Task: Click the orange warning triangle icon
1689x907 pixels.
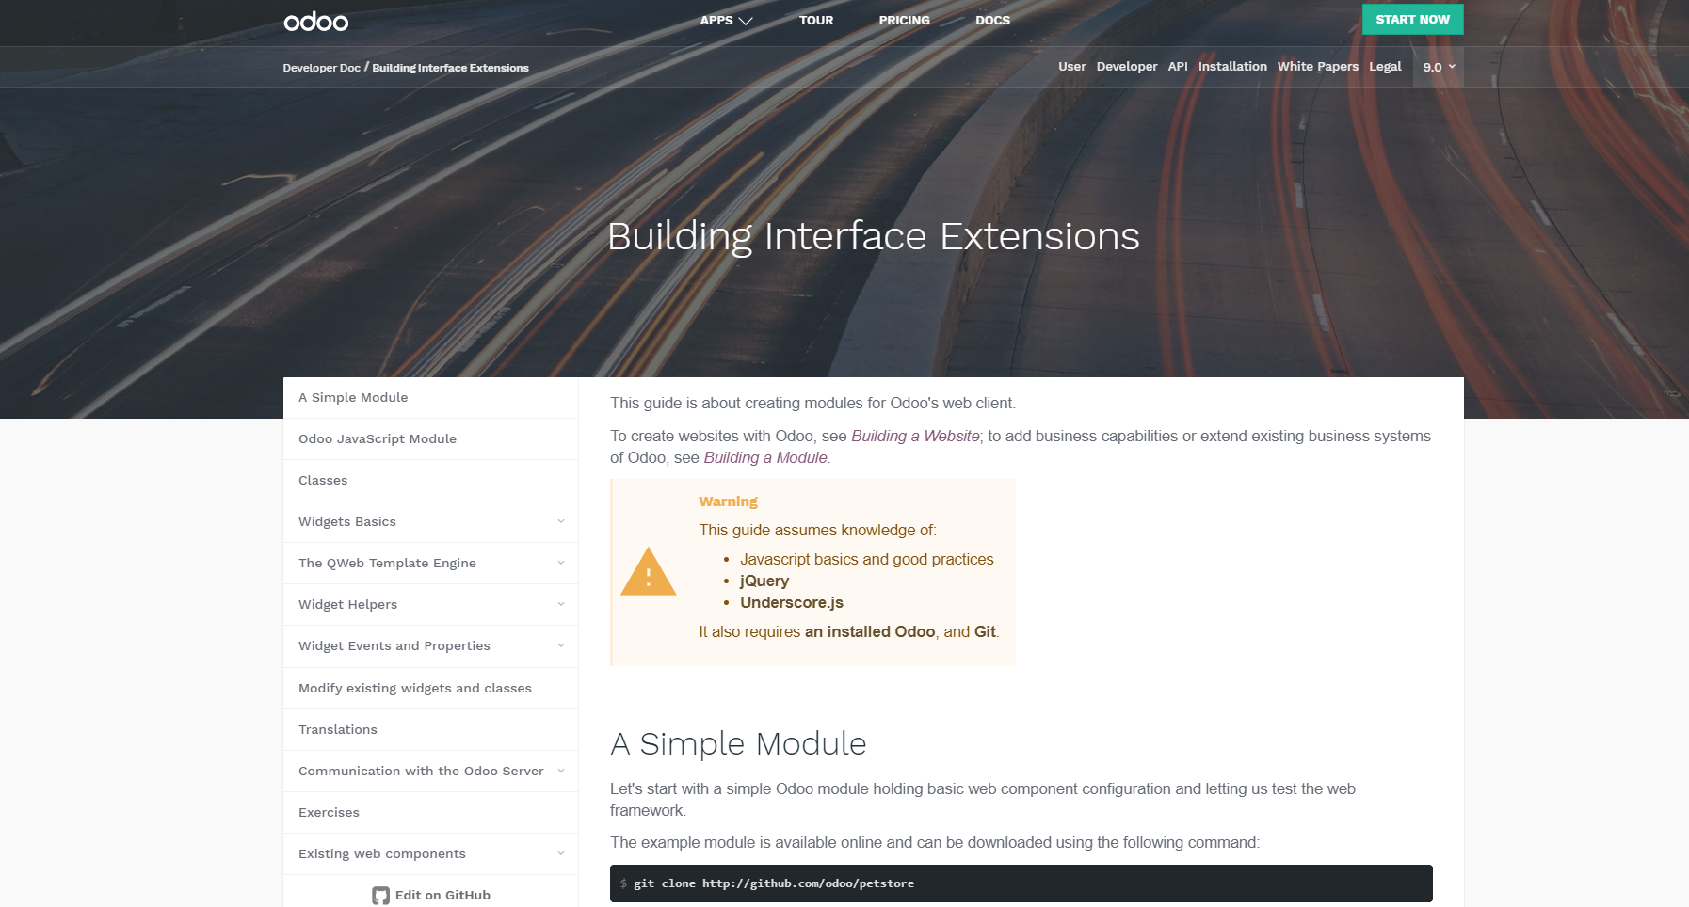Action: [648, 572]
